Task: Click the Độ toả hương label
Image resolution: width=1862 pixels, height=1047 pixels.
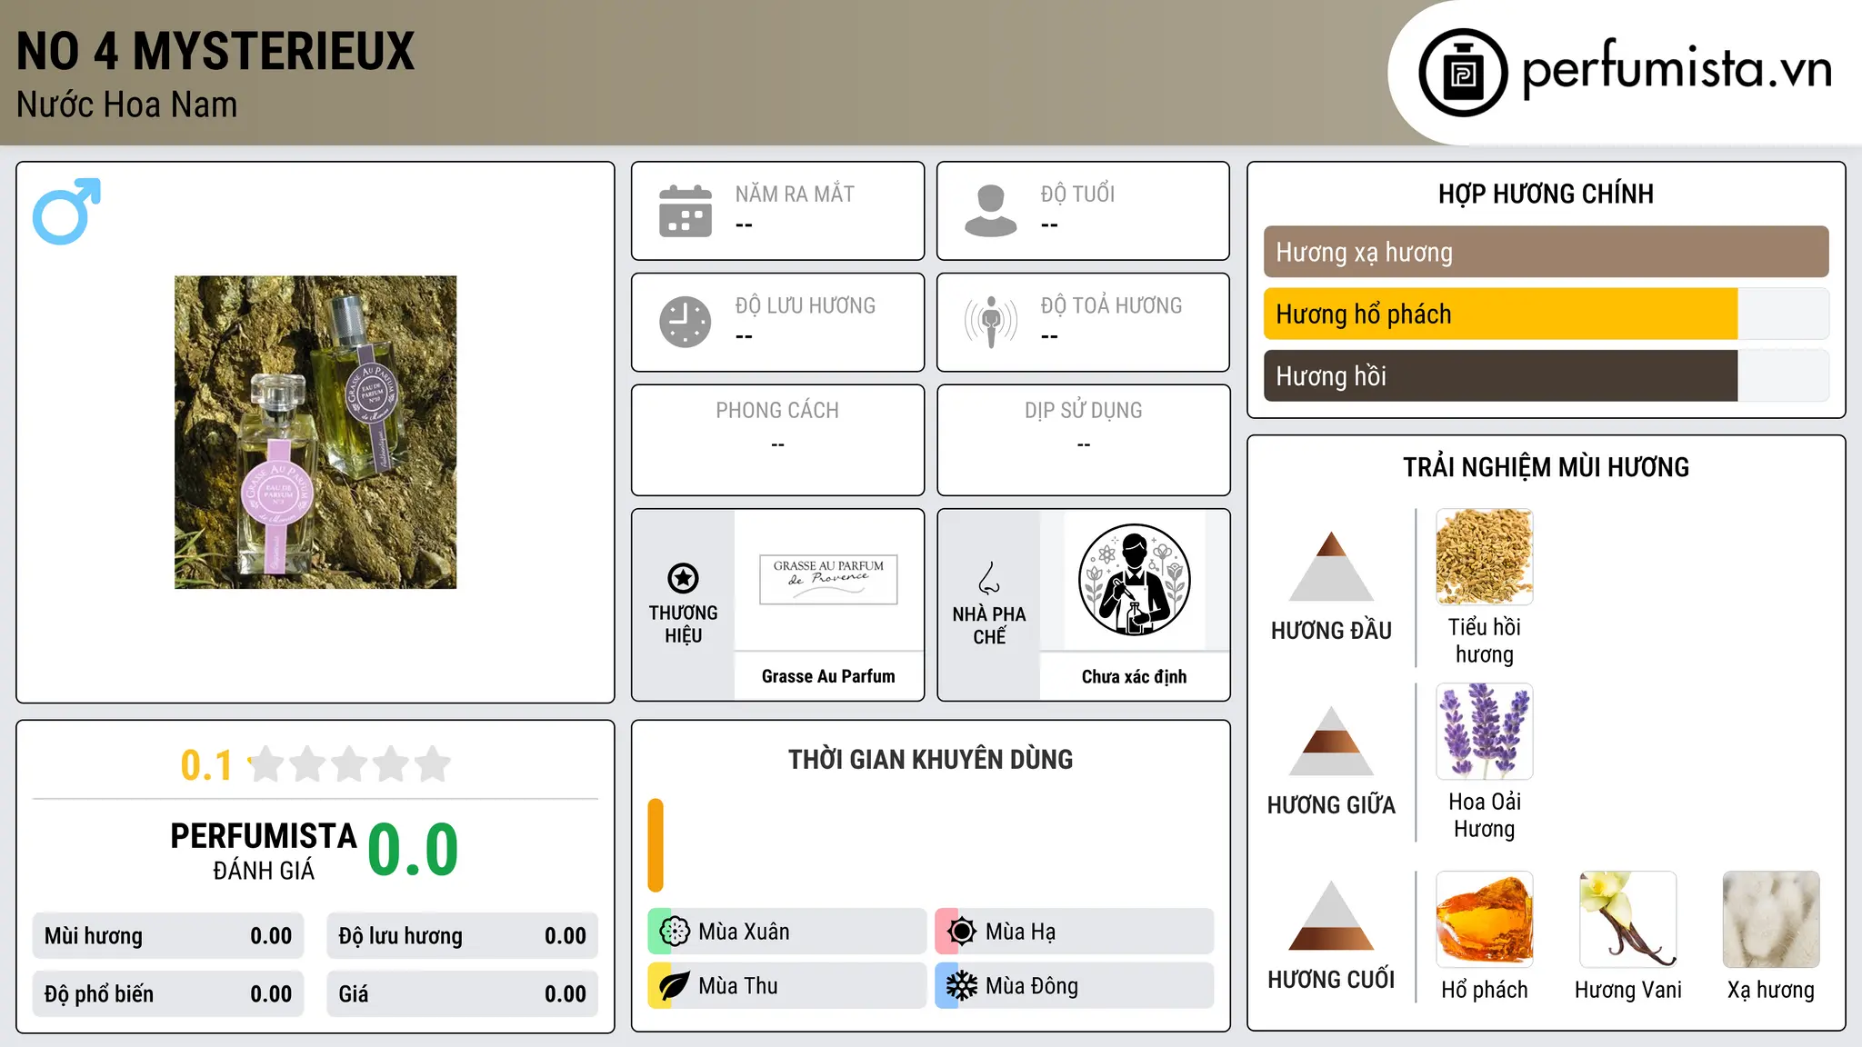Action: click(1111, 305)
